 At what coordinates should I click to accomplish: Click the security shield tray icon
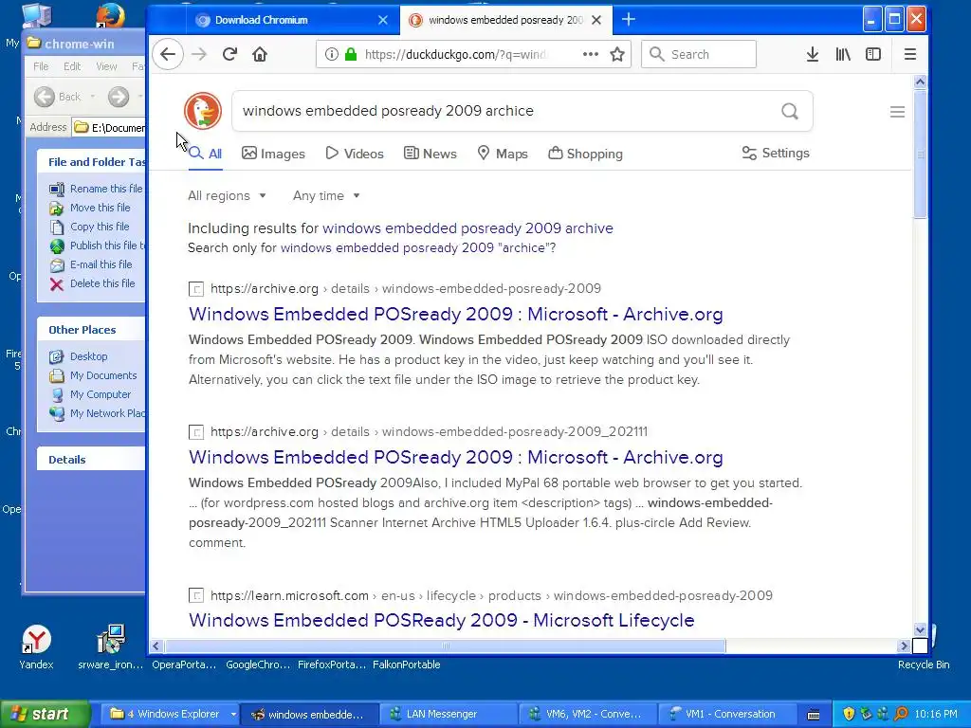tap(849, 714)
